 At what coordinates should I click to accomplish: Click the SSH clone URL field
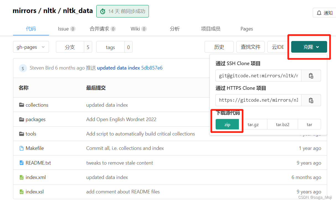pos(258,76)
